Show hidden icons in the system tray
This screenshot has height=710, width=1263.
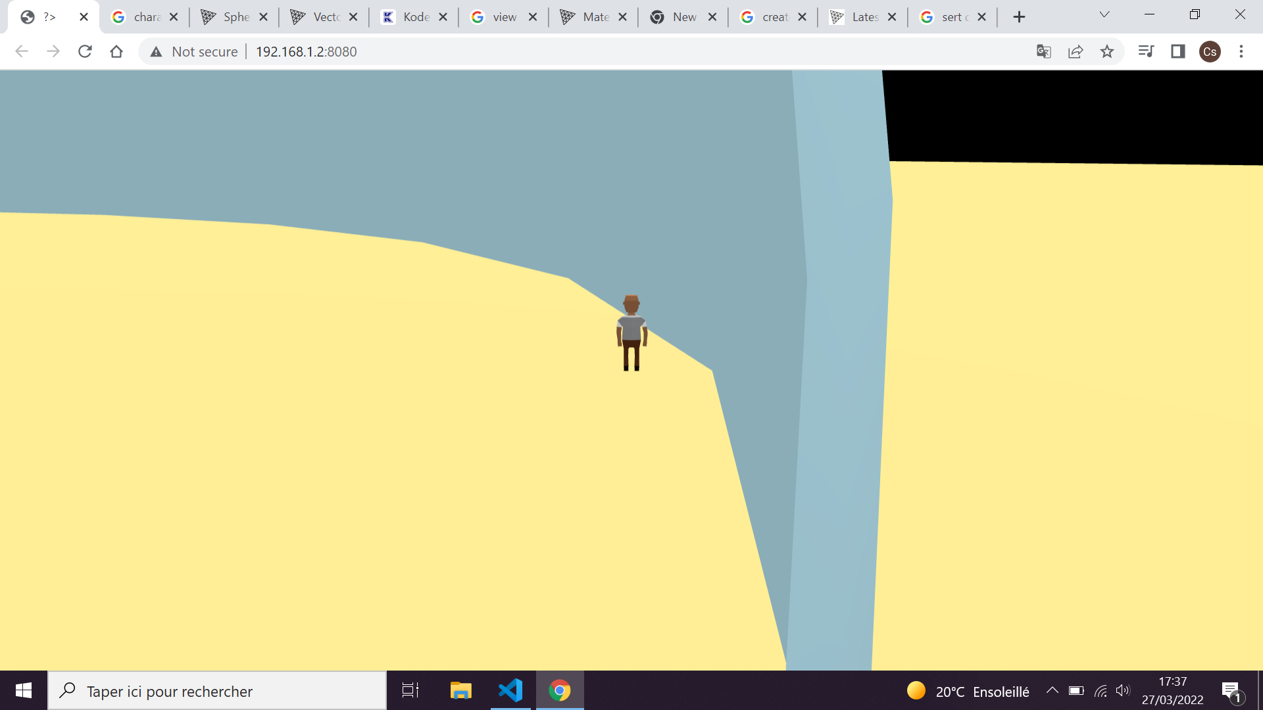pos(1051,690)
